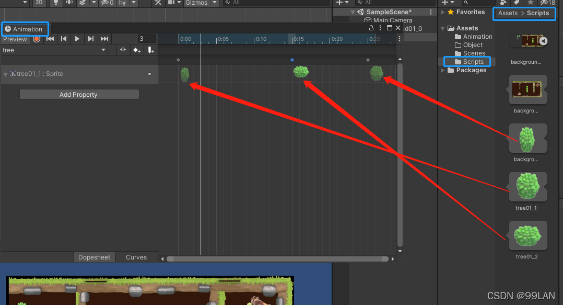Screen dimensions: 563x305
Task: Click Project favorites star icon
Action: tap(530, 3)
